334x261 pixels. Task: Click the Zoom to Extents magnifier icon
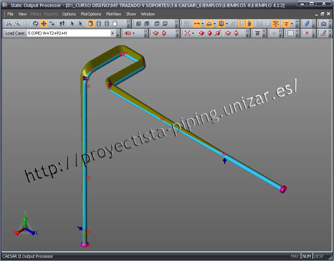[x=9, y=24]
